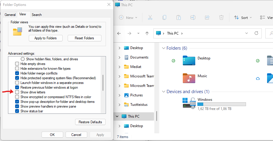Check Show encrypted or compressed NTFS files in color
273x141 pixels.
[17, 97]
